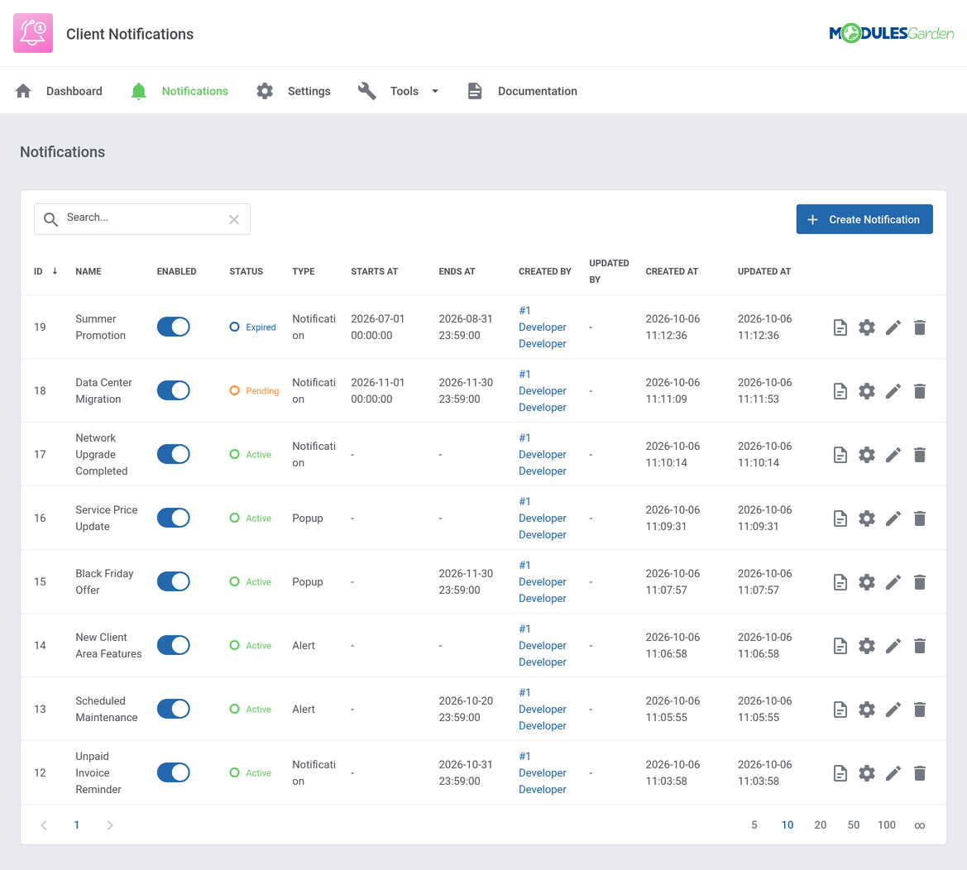The width and height of the screenshot is (967, 870).
Task: Show 20 entries per page
Action: (x=821, y=825)
